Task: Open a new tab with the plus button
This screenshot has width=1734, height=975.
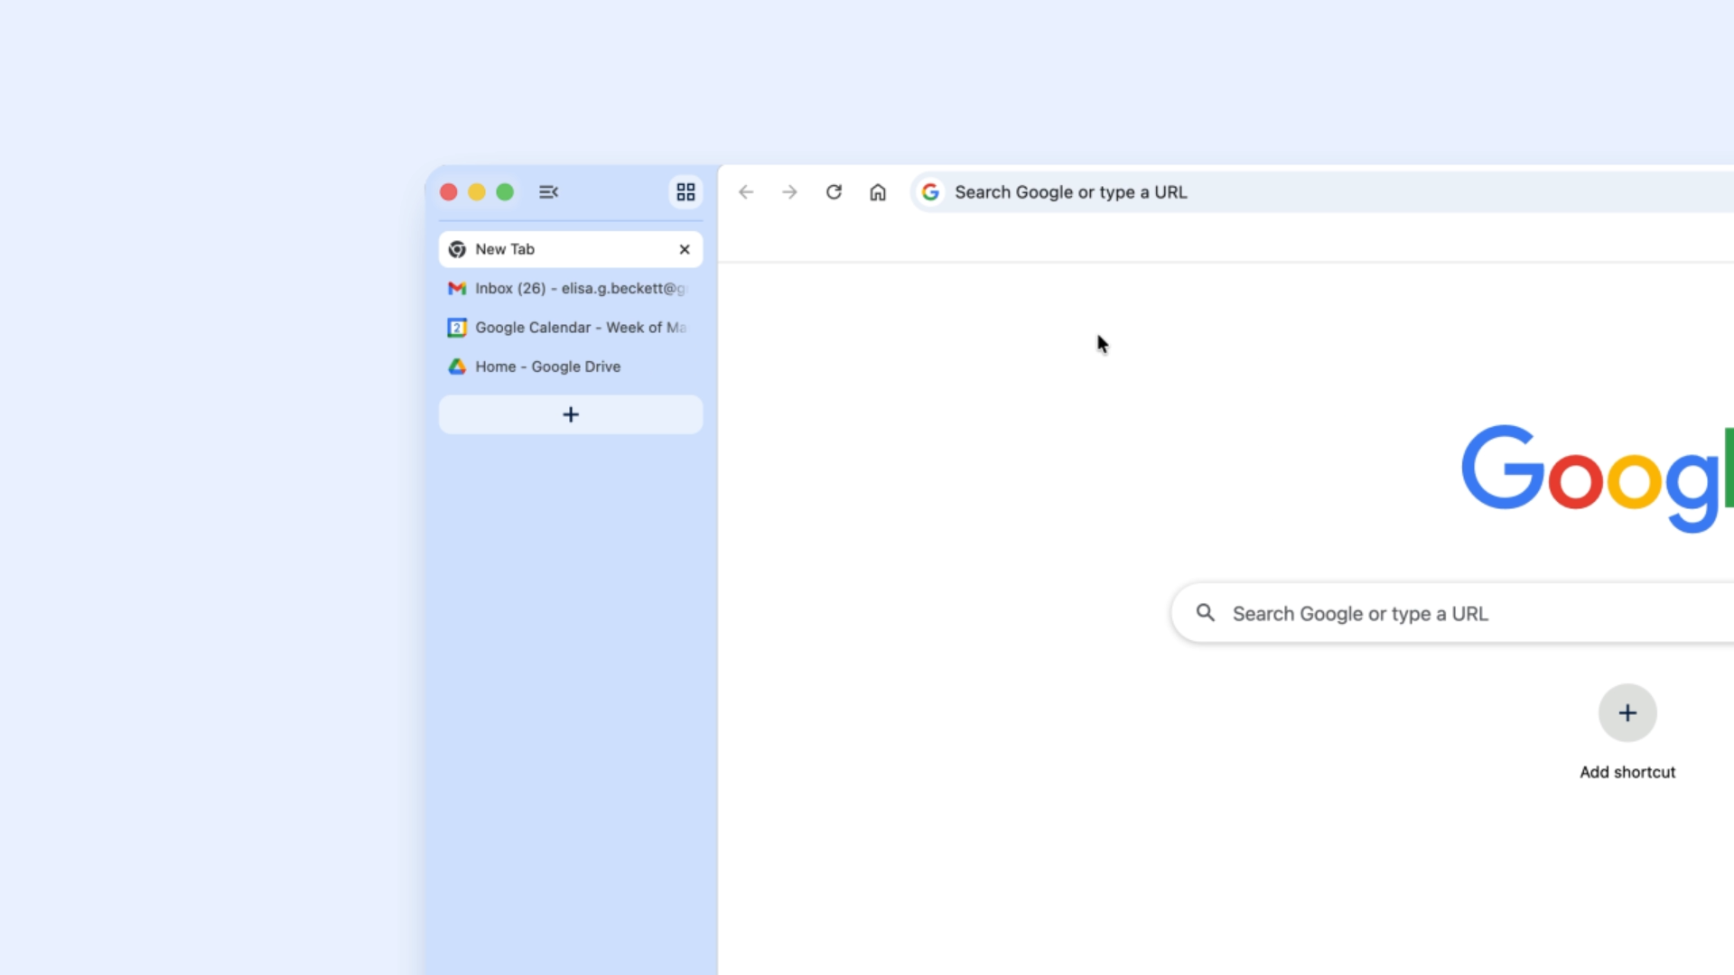Action: 570,414
